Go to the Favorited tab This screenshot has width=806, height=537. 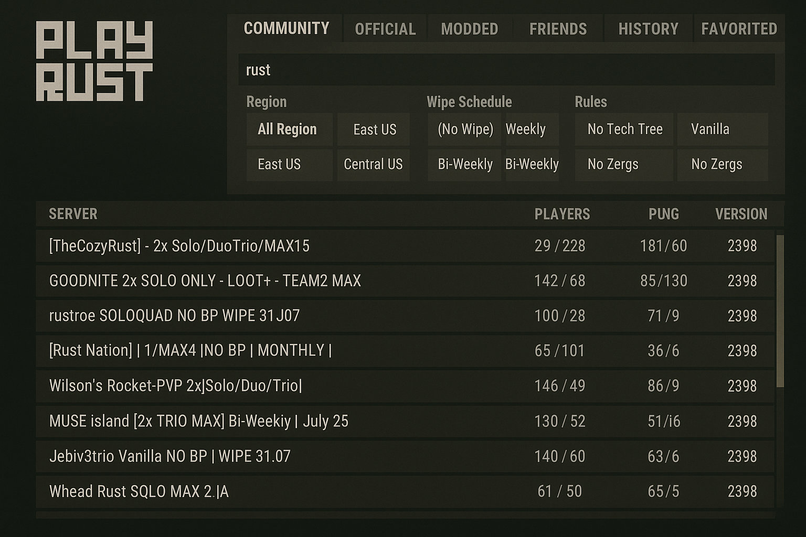pos(739,29)
